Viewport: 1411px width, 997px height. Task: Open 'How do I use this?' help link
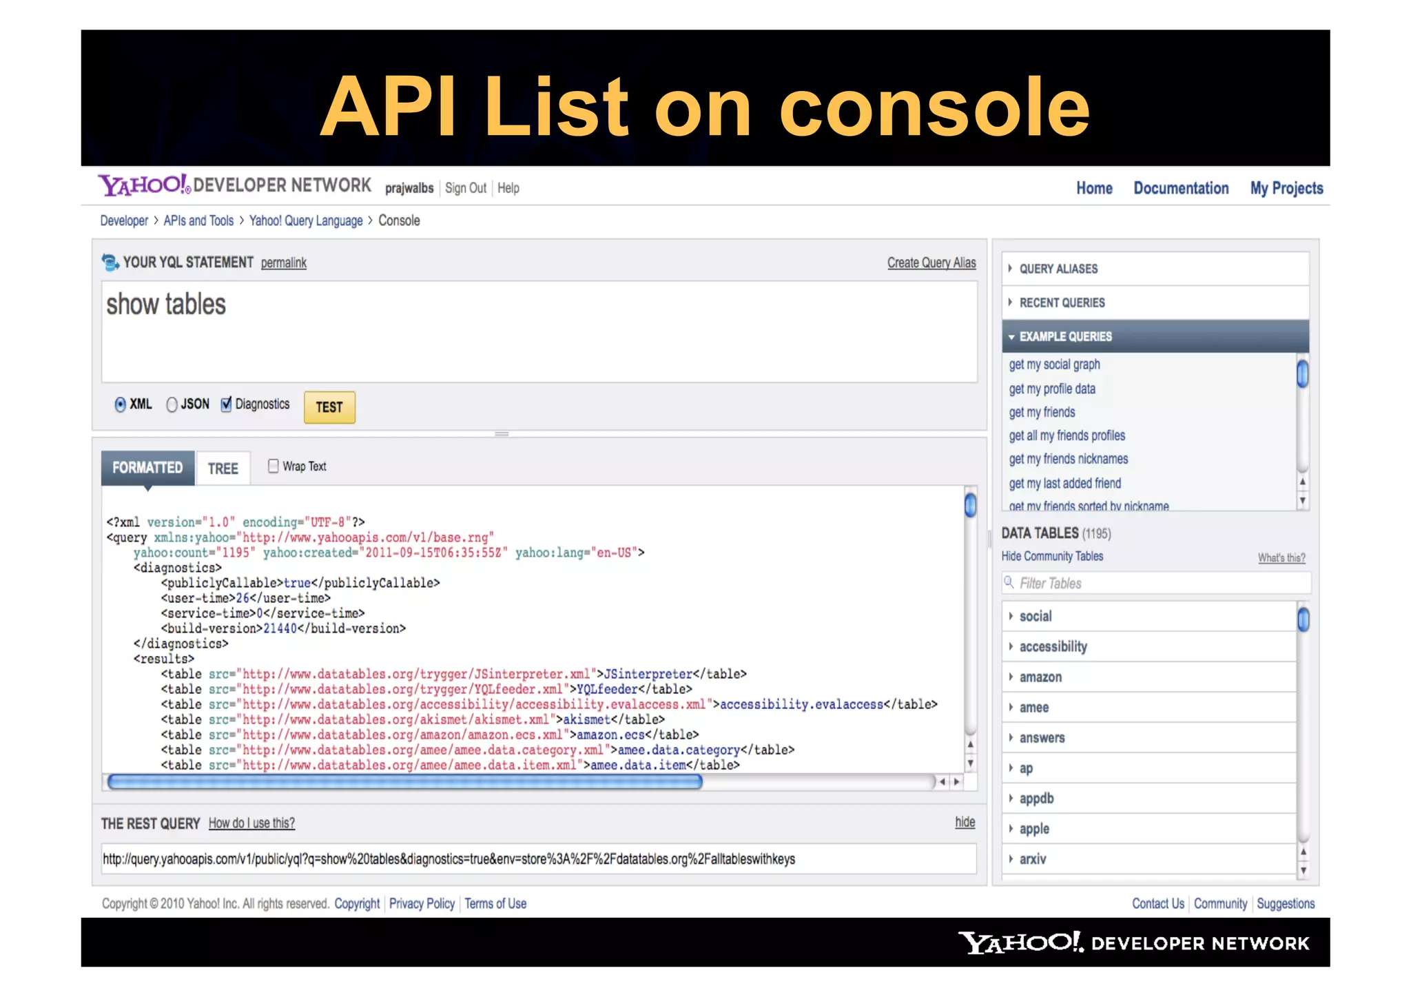pos(251,823)
